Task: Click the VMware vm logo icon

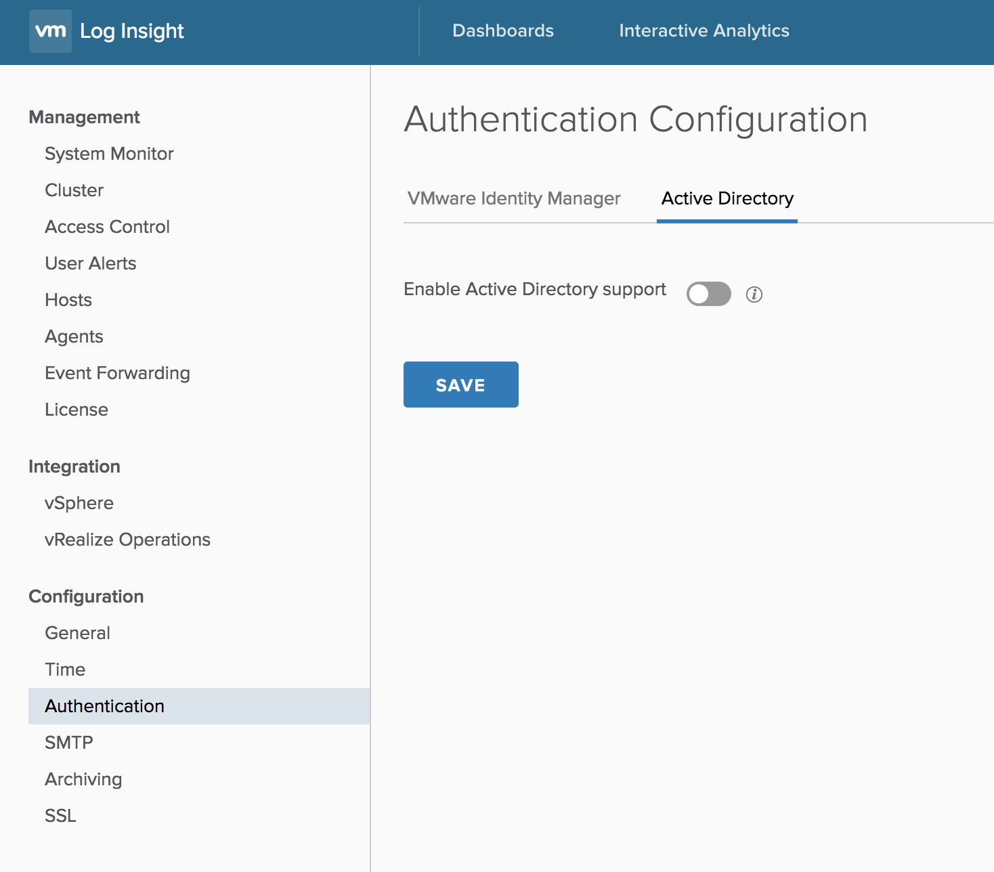Action: point(50,31)
